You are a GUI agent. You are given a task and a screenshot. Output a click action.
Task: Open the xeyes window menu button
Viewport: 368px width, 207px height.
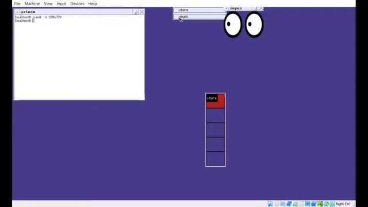click(226, 9)
